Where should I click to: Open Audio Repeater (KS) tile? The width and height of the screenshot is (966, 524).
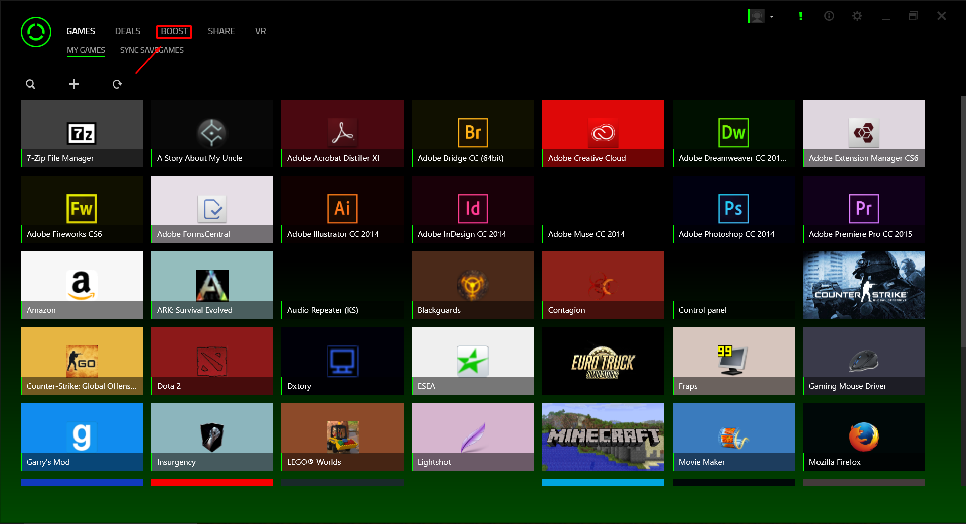342,285
